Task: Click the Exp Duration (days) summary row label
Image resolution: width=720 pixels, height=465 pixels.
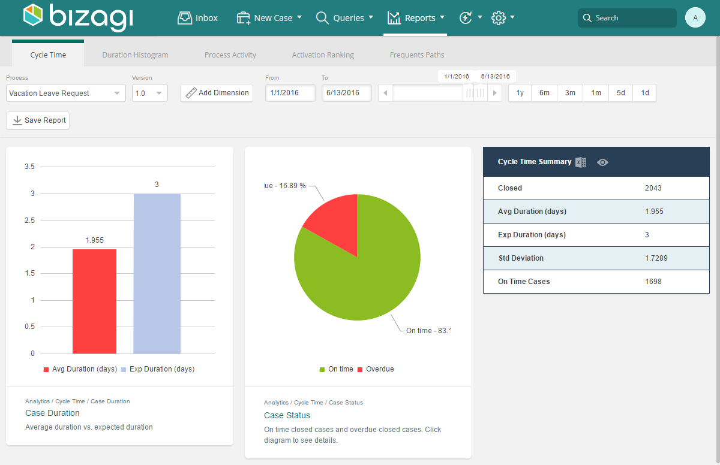Action: click(532, 235)
